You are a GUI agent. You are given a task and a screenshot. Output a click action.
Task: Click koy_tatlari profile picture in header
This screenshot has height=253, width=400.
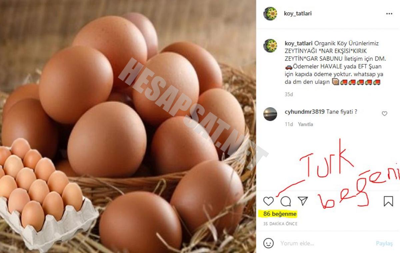(270, 14)
